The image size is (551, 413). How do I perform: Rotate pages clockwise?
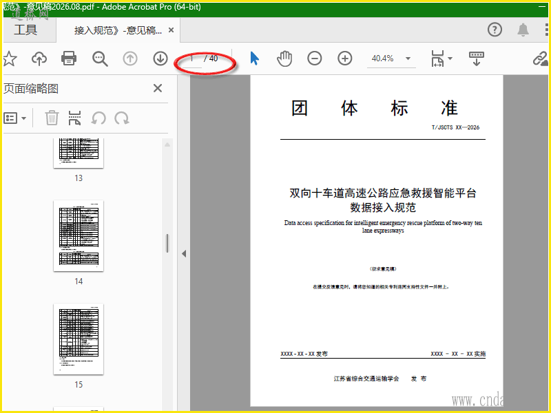click(x=122, y=118)
